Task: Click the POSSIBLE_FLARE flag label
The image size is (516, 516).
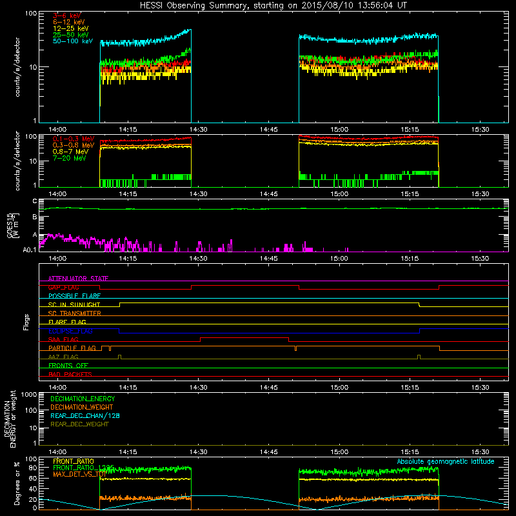Action: point(74,296)
